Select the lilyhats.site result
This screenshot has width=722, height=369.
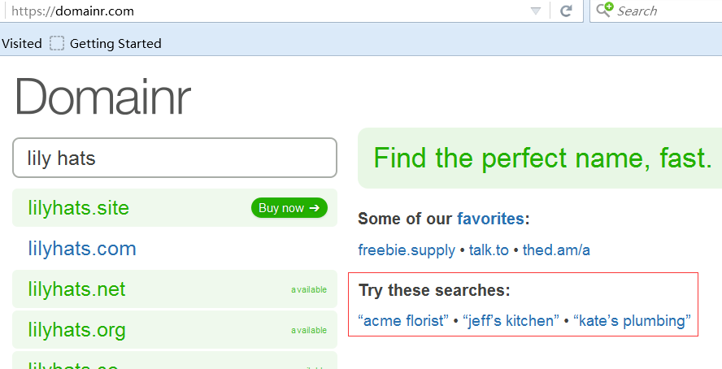coord(79,208)
